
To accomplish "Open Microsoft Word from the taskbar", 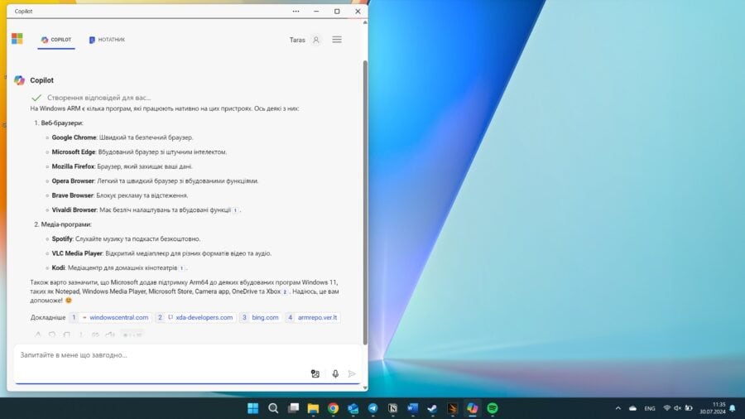I will point(412,408).
